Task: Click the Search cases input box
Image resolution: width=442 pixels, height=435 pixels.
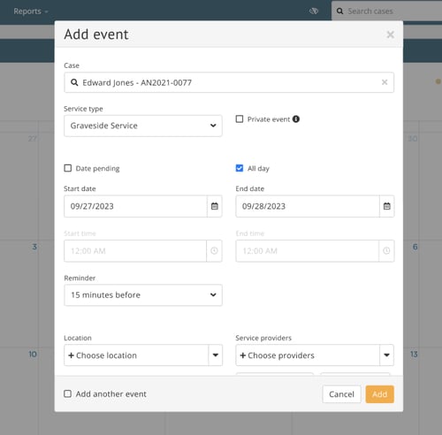Action: (386, 11)
